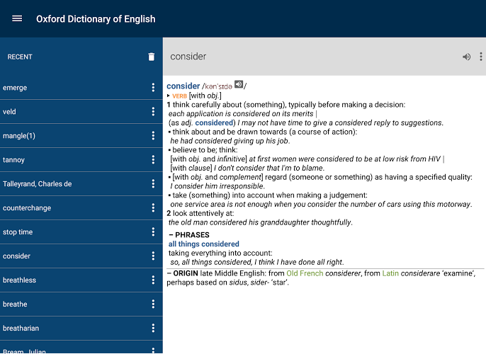The width and height of the screenshot is (486, 354).
Task: Open options menu for breatharian entry
Action: (x=153, y=328)
